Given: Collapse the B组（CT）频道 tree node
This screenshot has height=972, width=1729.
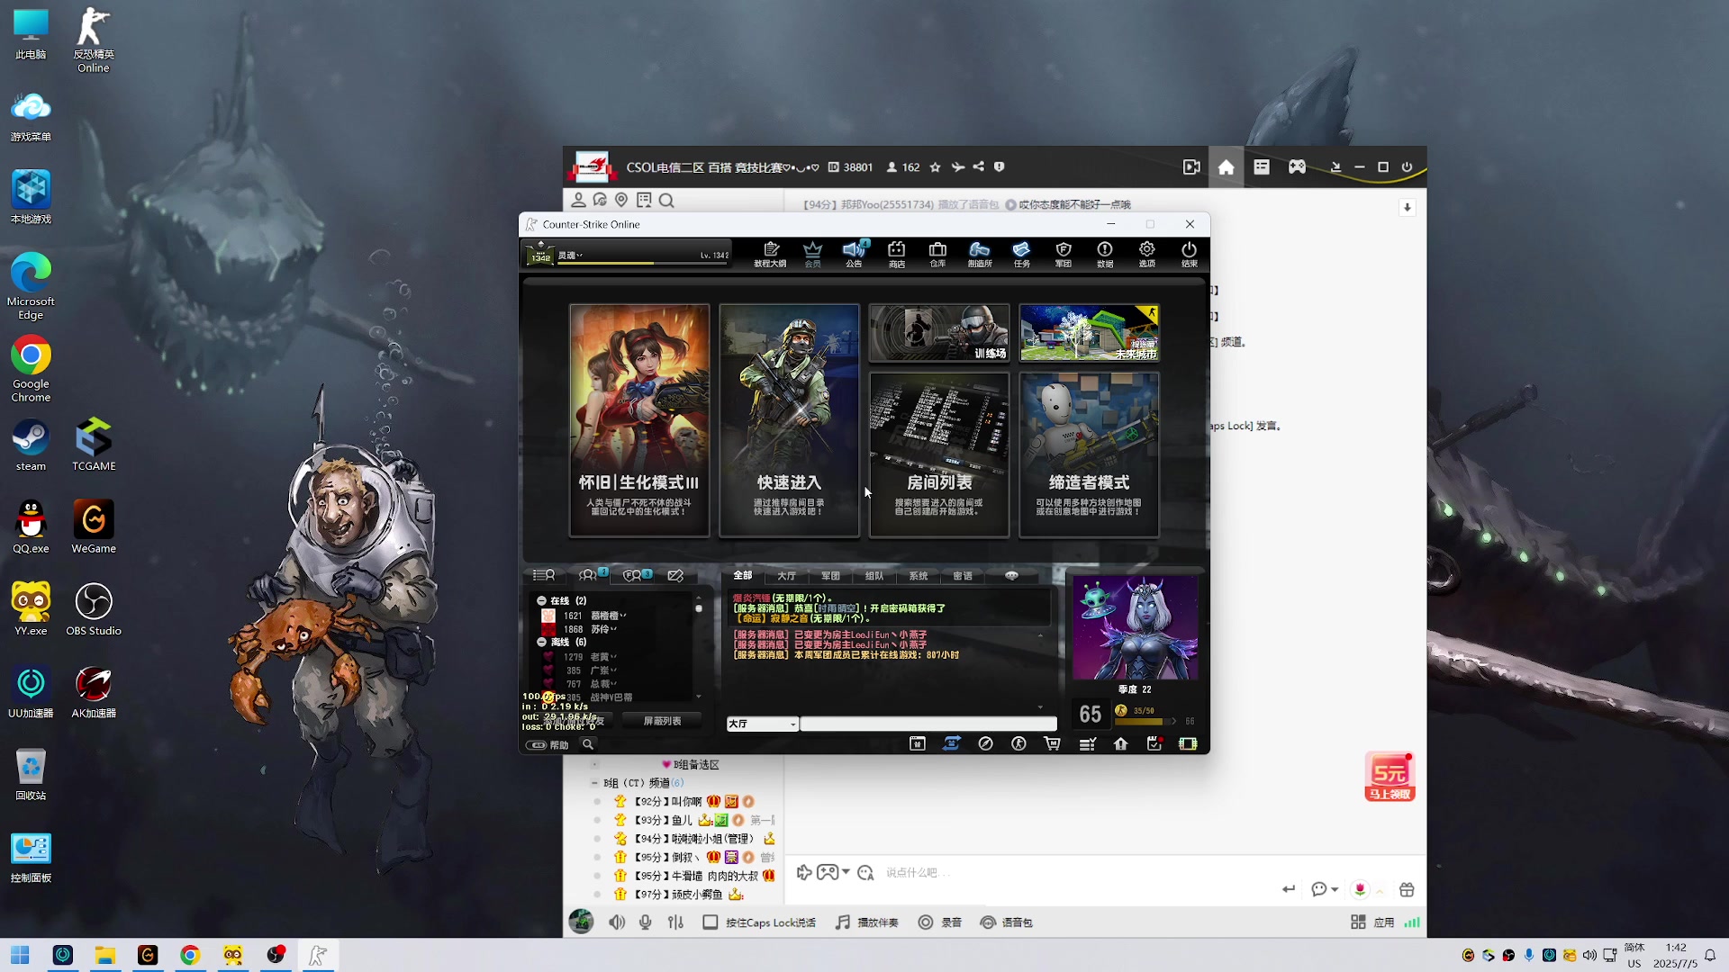Looking at the screenshot, I should [x=594, y=783].
